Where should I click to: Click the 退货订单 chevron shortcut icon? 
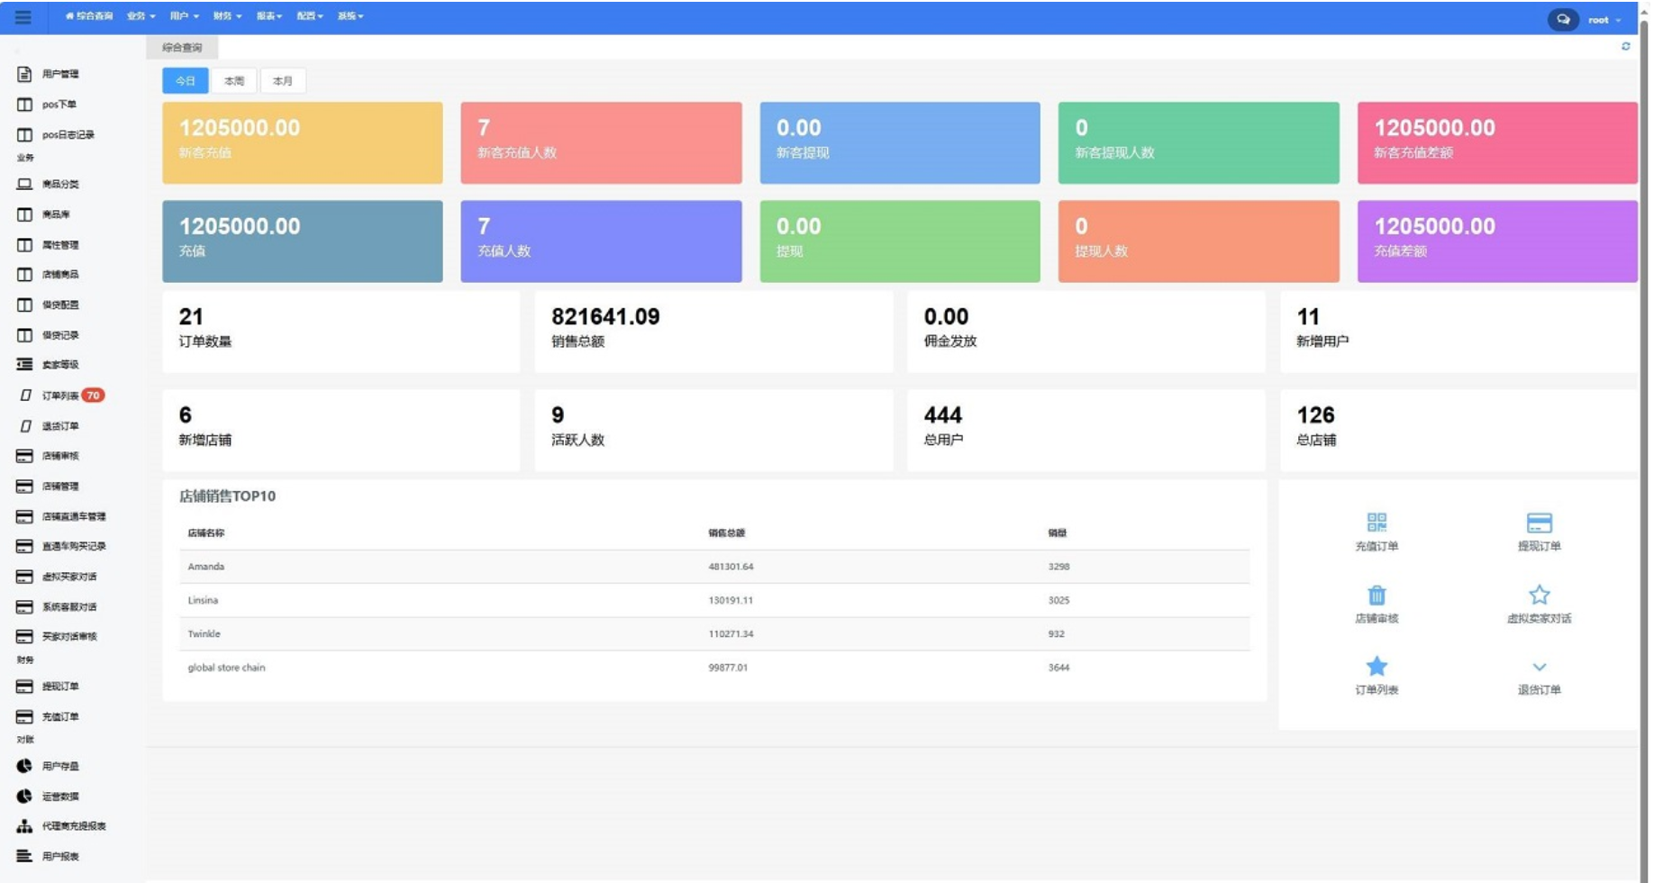click(x=1539, y=668)
